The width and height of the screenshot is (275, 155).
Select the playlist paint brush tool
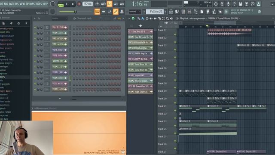coord(143,18)
